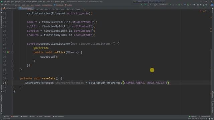The image size is (214, 120).
Task: Open the VCS menu
Action: pos(52,2)
